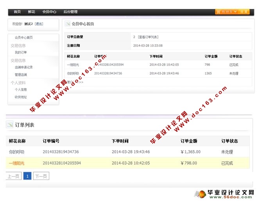258x201 pixels.
Task: Expand the 购物车 dropdown arrow
Action: (235, 11)
